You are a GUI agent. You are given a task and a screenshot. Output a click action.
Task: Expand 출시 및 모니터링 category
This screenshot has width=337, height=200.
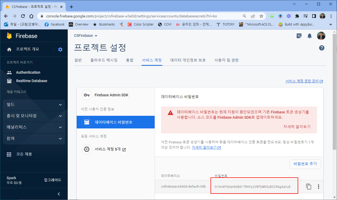point(34,116)
